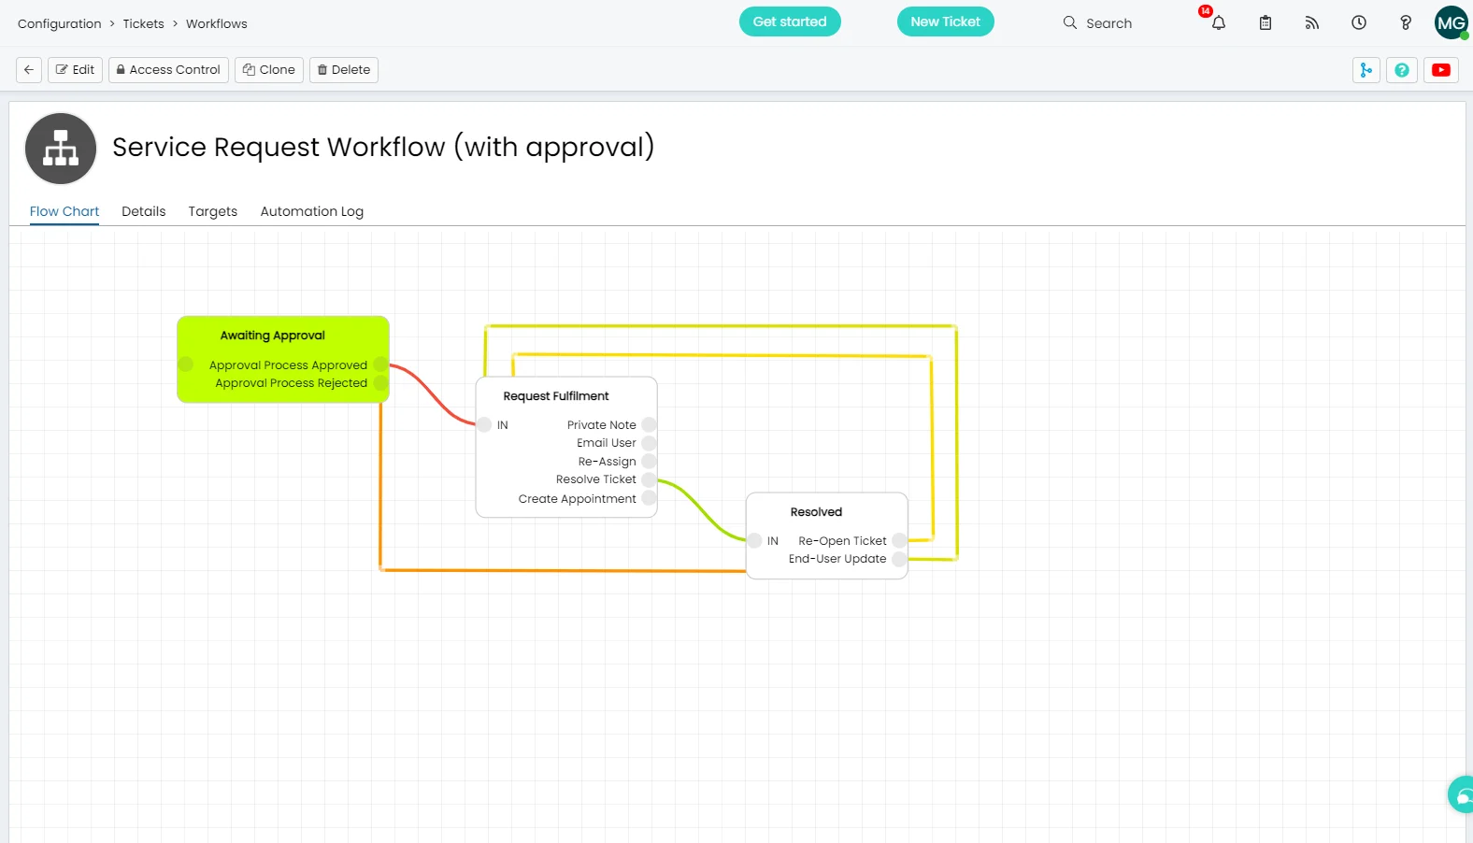Screen dimensions: 1473x843
Task: Clone this workflow
Action: 269,70
